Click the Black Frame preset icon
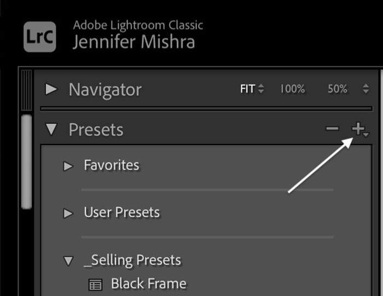383x296 pixels. point(95,285)
